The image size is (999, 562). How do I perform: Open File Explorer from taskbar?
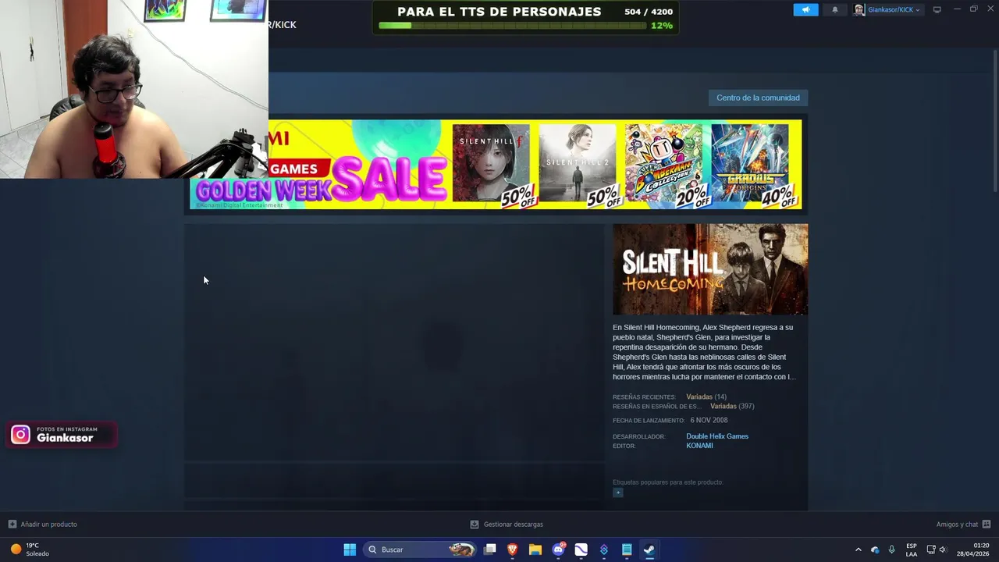pos(535,550)
